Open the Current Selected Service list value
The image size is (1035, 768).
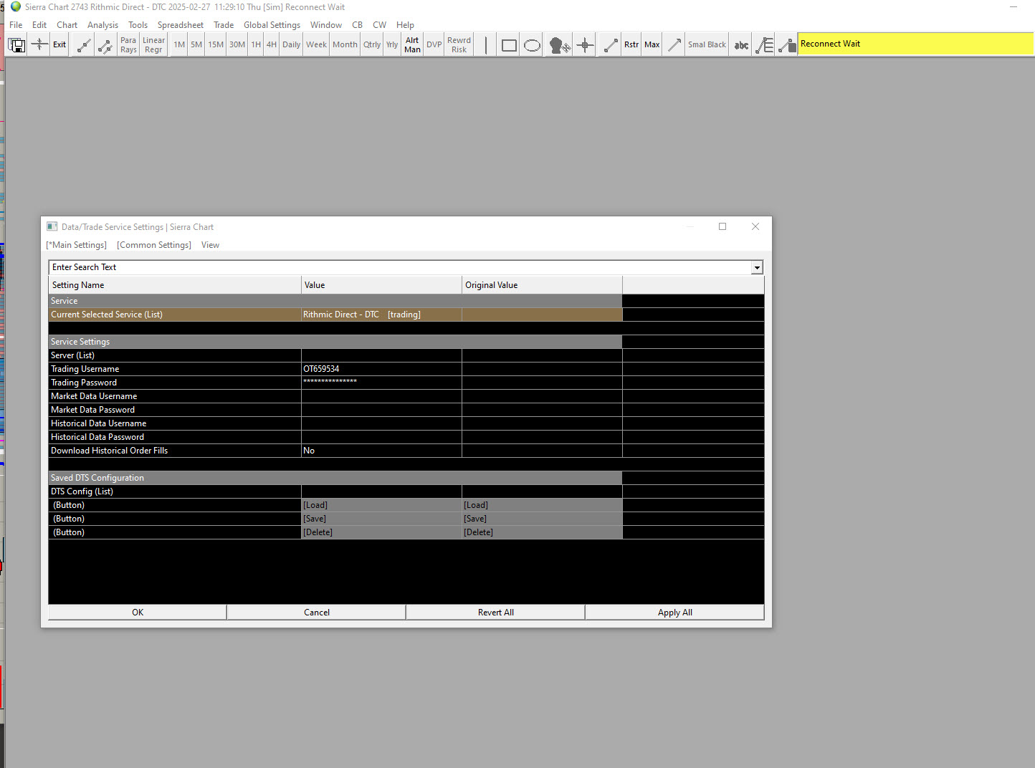(x=381, y=315)
